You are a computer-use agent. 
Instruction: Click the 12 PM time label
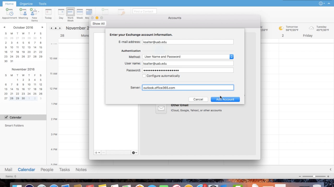pos(53,89)
